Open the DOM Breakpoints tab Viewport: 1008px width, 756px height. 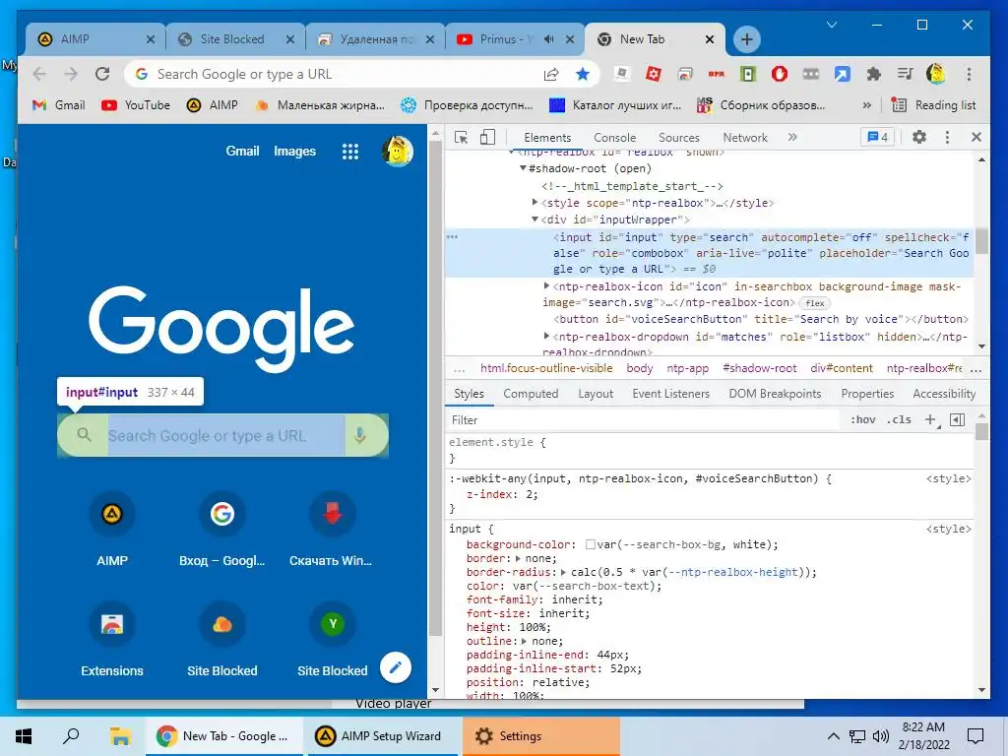point(775,394)
